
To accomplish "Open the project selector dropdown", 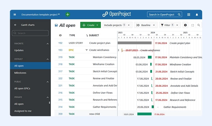I will click(40, 14).
